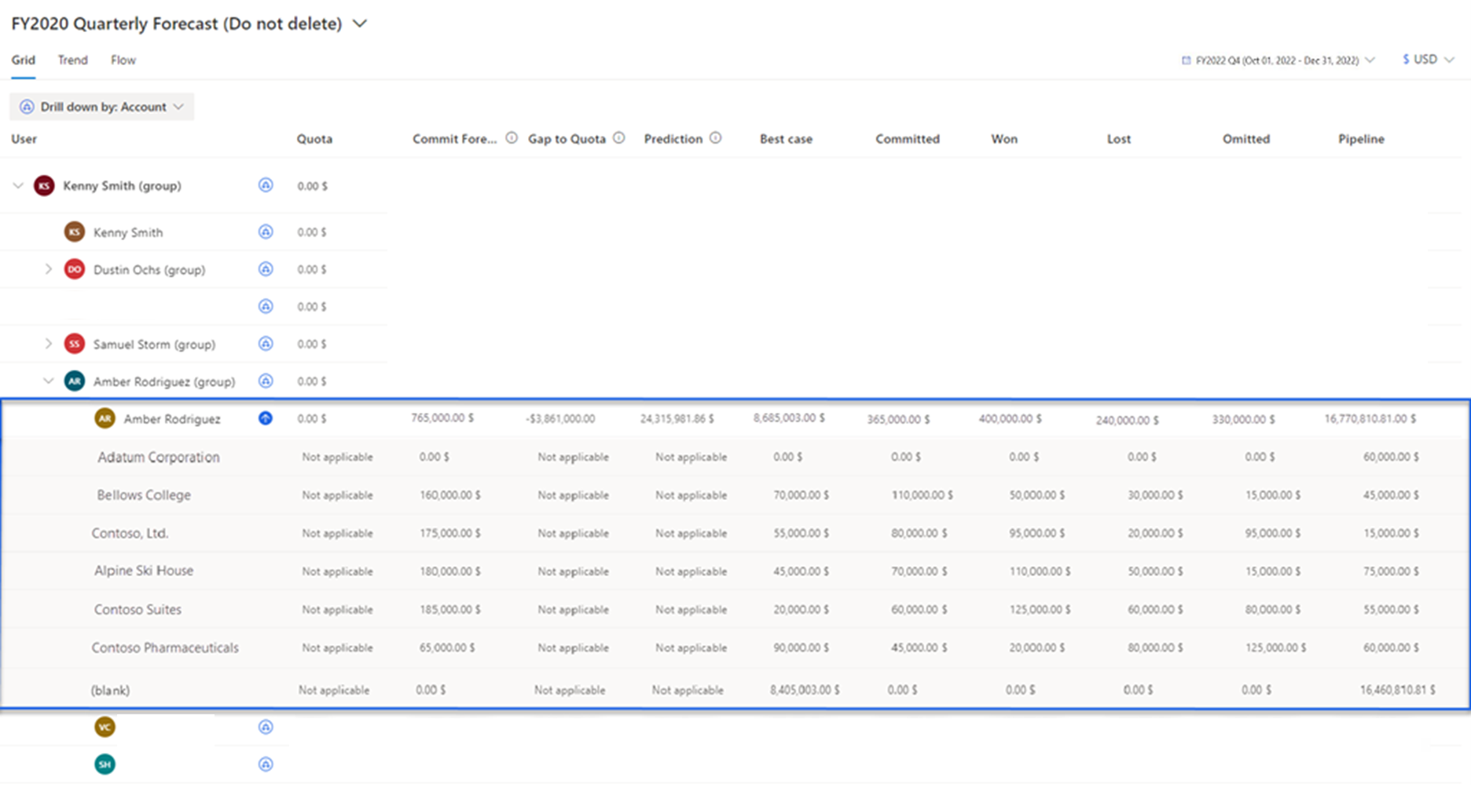
Task: Select the Contoso, Ltd. account row
Action: pos(735,533)
